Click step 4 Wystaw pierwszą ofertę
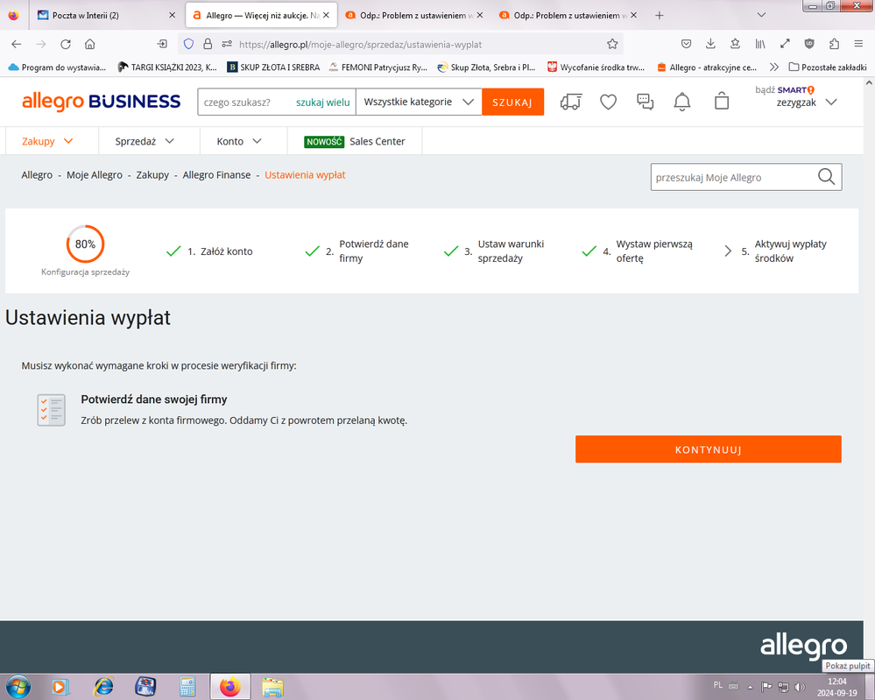The height and width of the screenshot is (700, 875). [638, 251]
